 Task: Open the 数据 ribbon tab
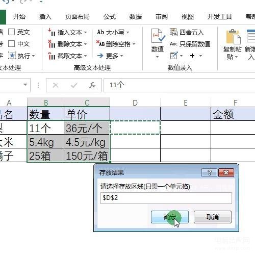[136, 17]
